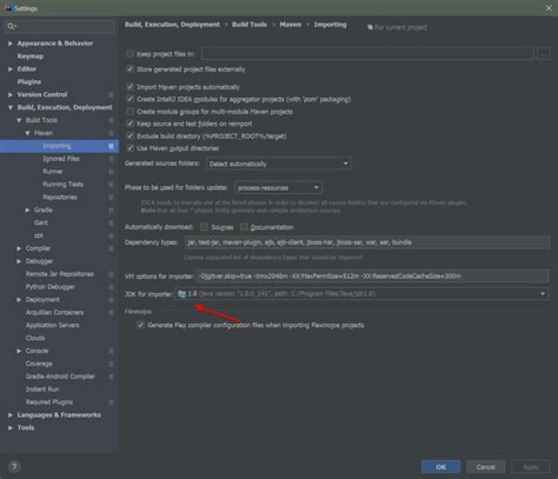The width and height of the screenshot is (558, 479).
Task: Close the Settings dialog window
Action: pos(549,8)
